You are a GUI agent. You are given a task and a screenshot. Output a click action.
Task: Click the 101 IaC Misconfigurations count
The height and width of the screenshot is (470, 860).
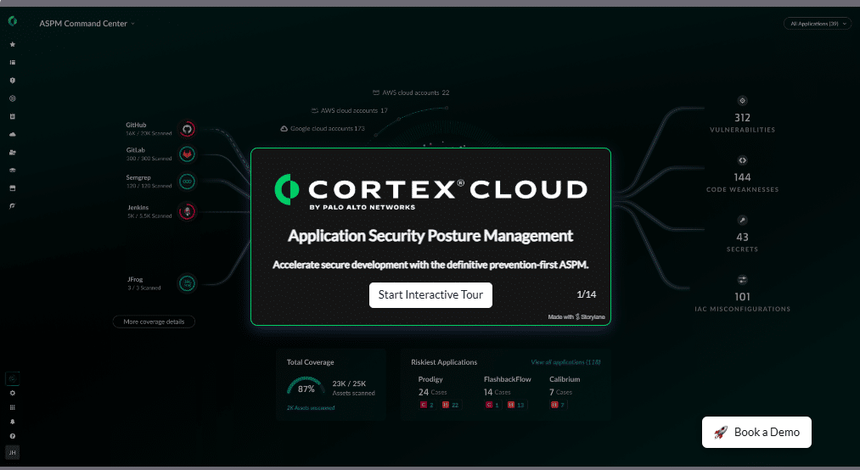click(742, 297)
